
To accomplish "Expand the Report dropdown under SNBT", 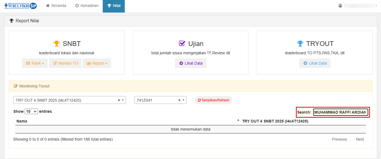I will (97, 63).
